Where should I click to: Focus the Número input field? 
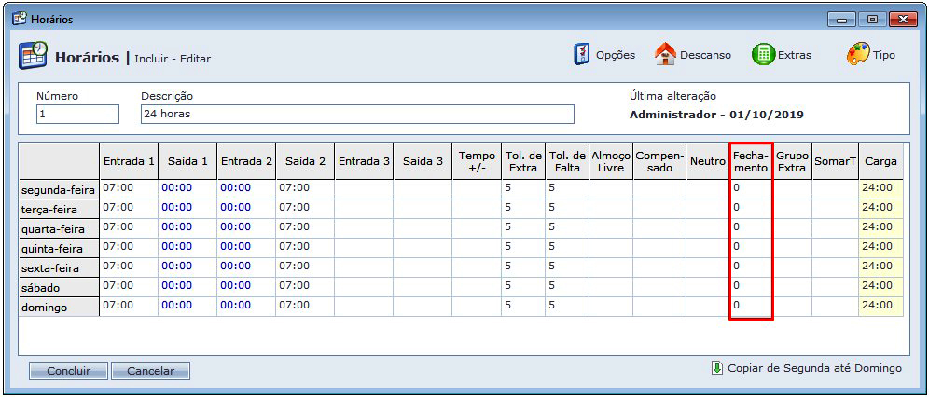(77, 114)
